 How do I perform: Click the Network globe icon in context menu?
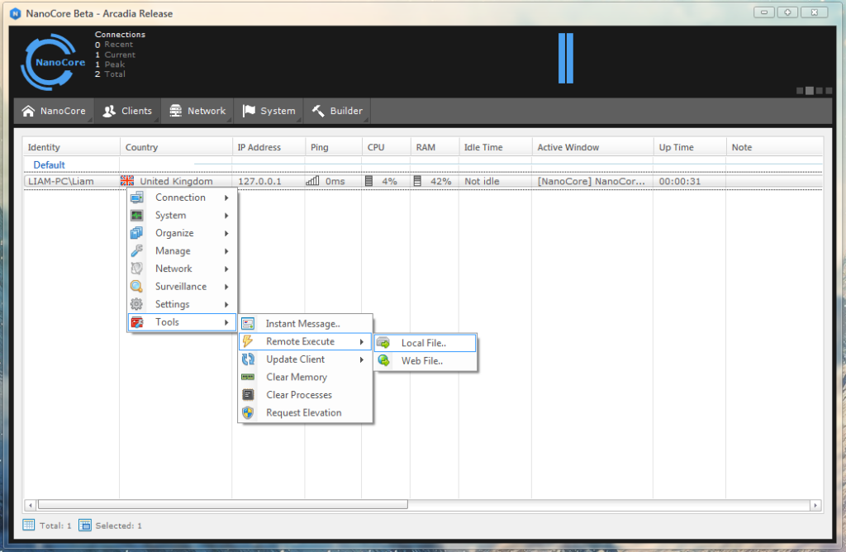click(137, 269)
